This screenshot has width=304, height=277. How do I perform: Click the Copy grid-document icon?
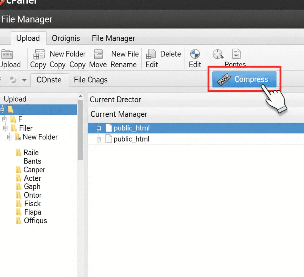39,54
